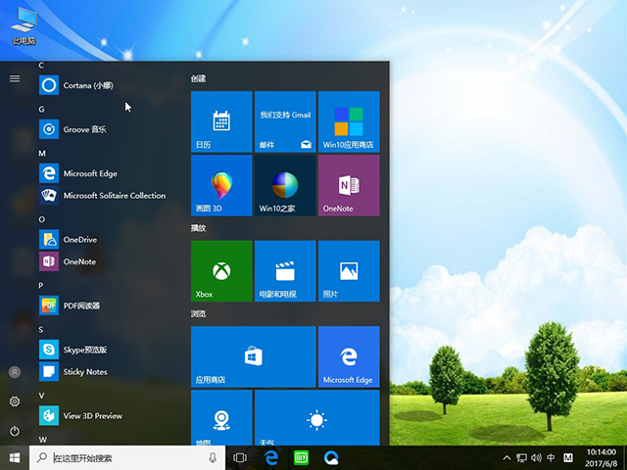Screen dimensions: 627x470
Task: Expand the Start menu hamburger navigation
Action: click(15, 78)
